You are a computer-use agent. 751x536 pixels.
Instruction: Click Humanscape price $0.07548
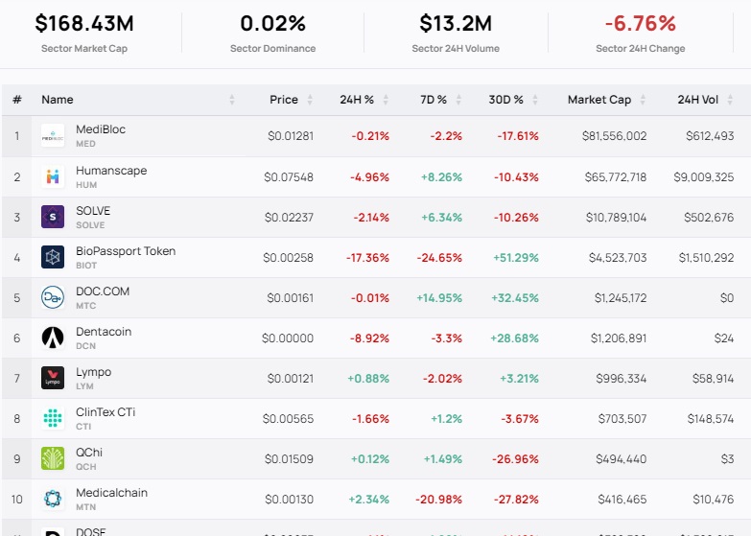289,177
